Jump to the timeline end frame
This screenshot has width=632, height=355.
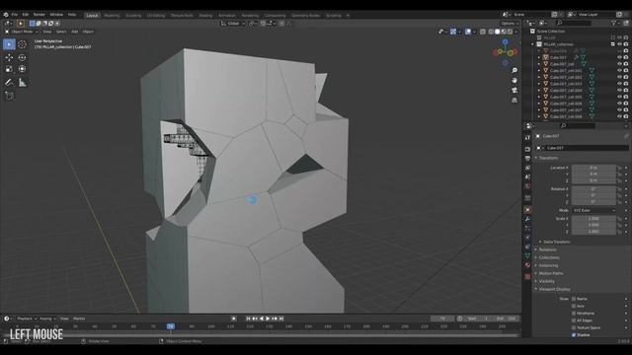coord(281,319)
